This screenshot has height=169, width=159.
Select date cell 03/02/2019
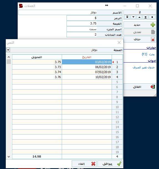pos(87,62)
